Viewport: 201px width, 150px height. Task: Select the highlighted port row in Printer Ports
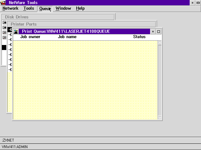[x=10, y=30]
